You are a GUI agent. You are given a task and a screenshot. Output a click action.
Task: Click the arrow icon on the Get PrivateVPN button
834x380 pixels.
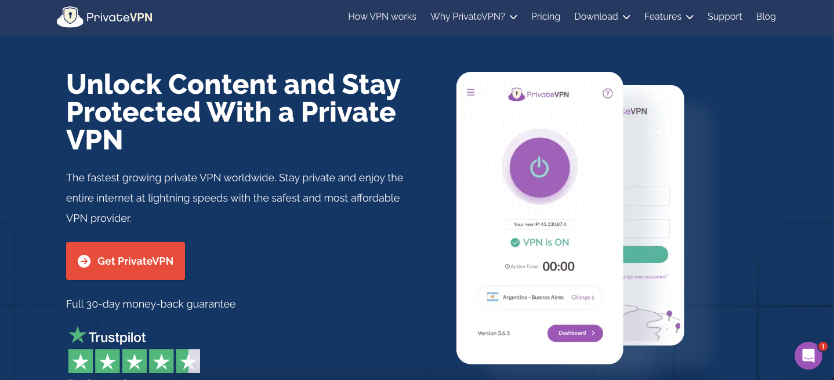pyautogui.click(x=84, y=261)
